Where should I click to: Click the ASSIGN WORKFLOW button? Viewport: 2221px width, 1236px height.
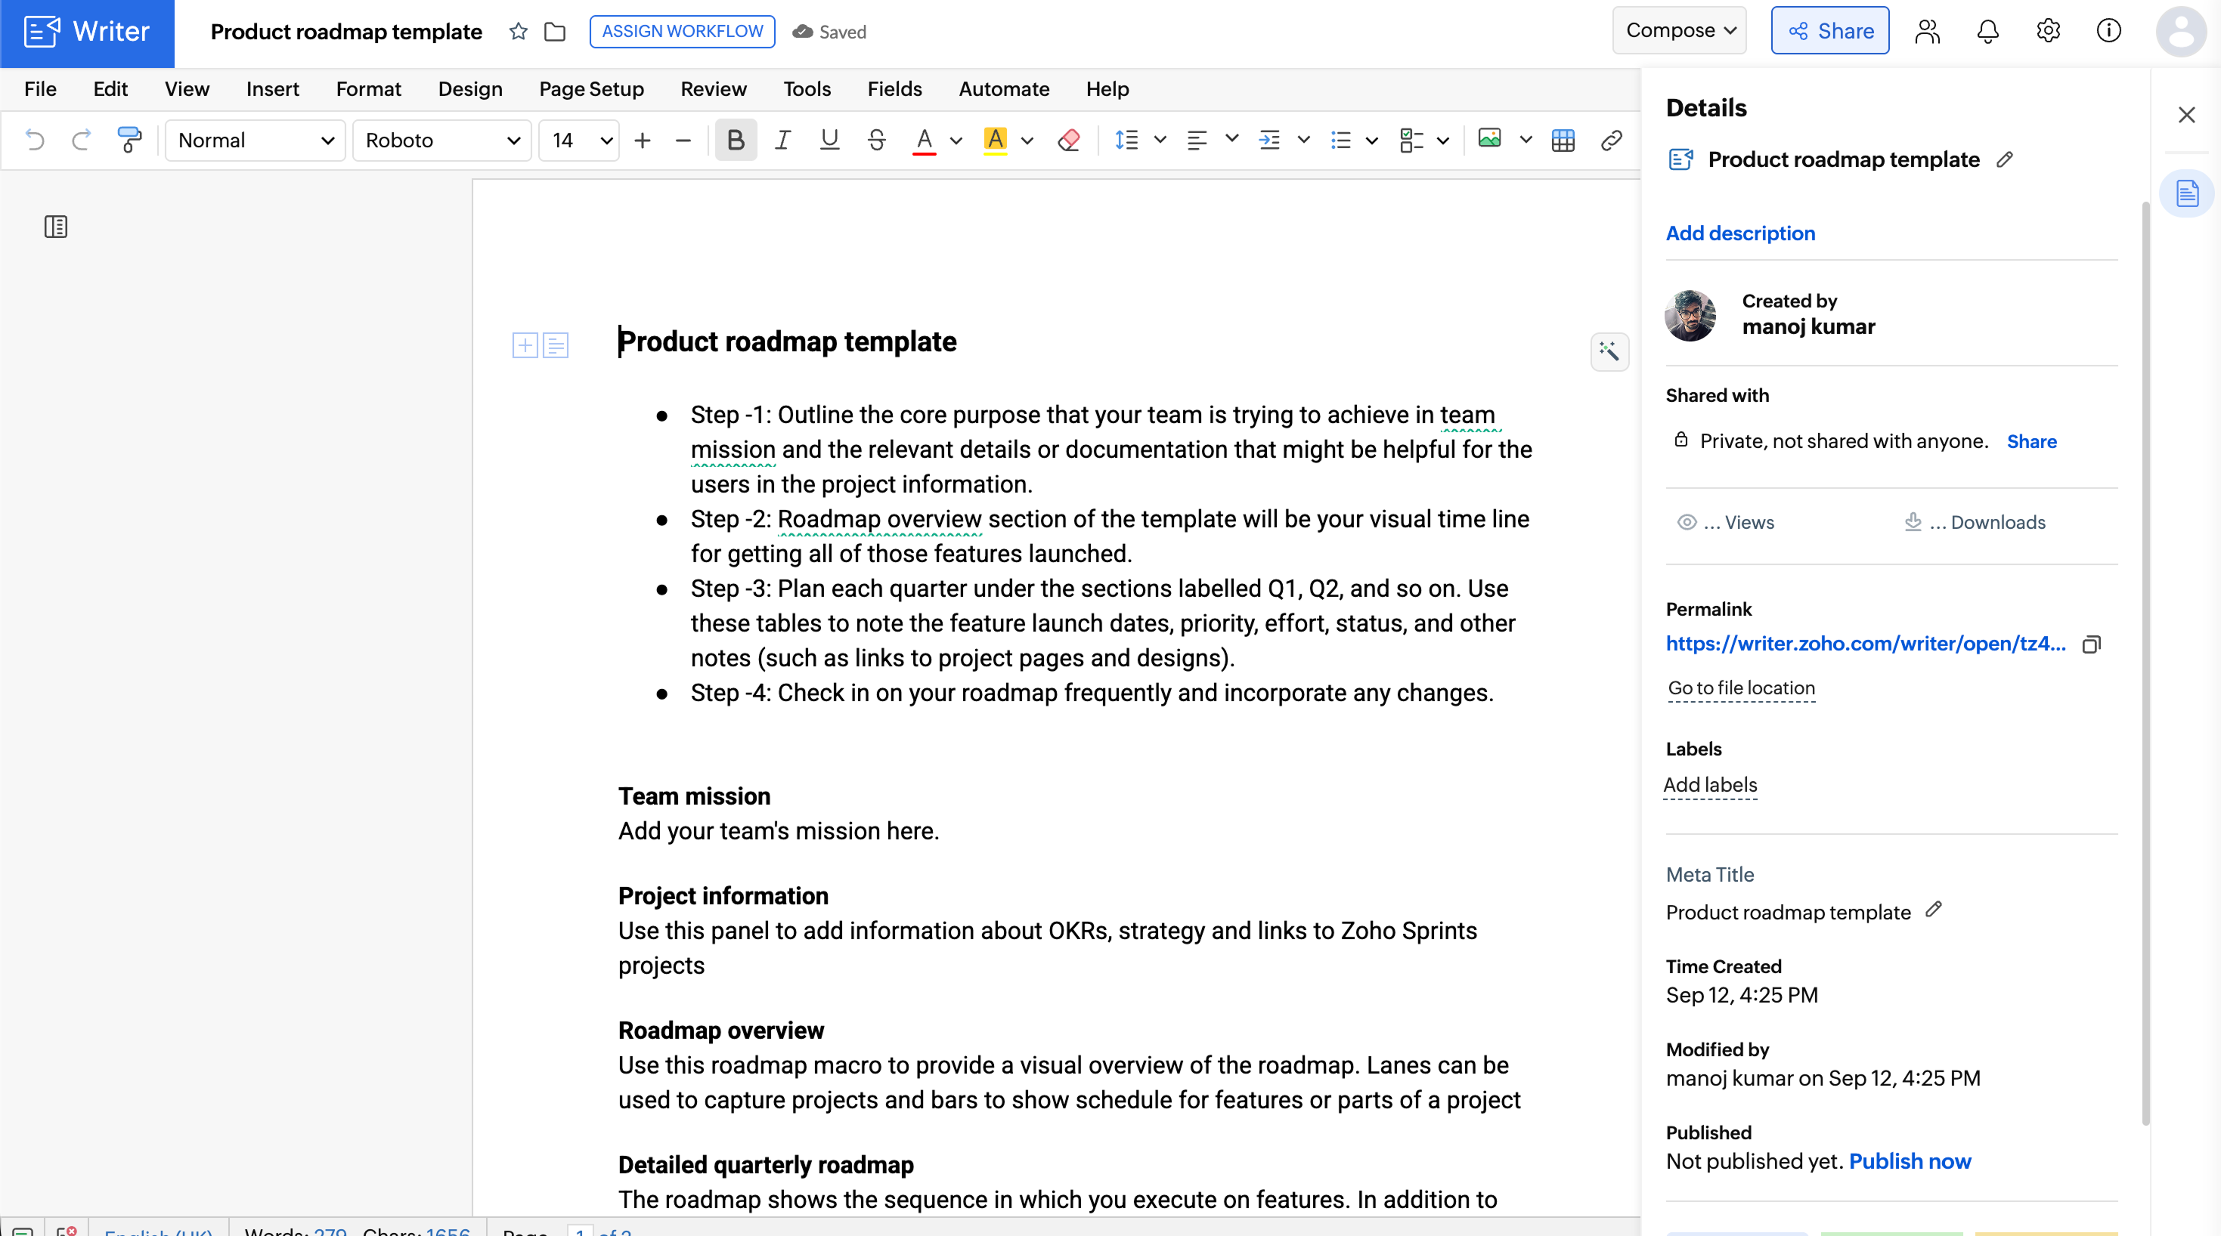682,32
